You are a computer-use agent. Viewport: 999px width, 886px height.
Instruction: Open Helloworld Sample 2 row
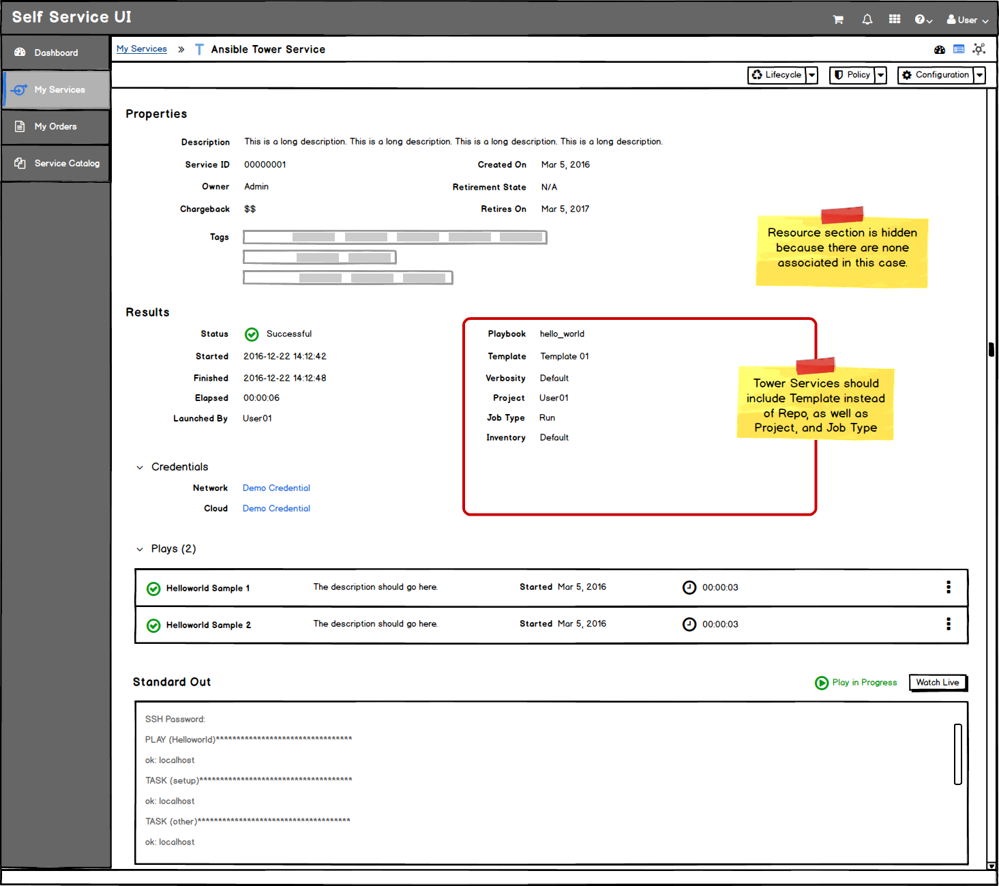point(551,625)
